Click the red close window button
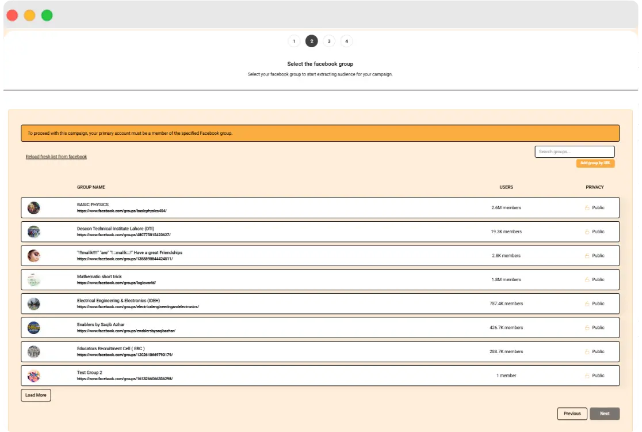This screenshot has height=432, width=642. (12, 16)
